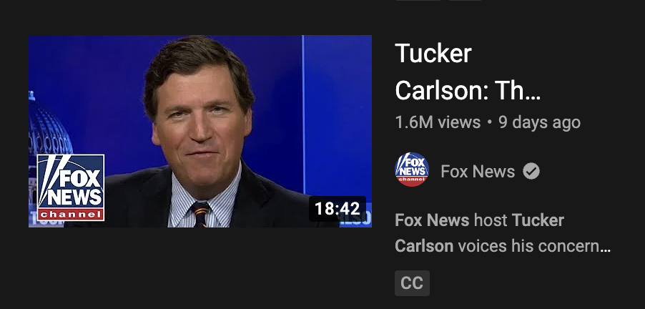Click bold 'Tucker' in the description snippet
Image resolution: width=645 pixels, height=309 pixels.
click(x=538, y=220)
